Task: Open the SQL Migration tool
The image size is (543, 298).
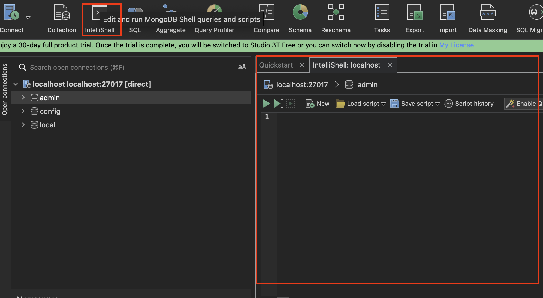Action: pyautogui.click(x=529, y=19)
